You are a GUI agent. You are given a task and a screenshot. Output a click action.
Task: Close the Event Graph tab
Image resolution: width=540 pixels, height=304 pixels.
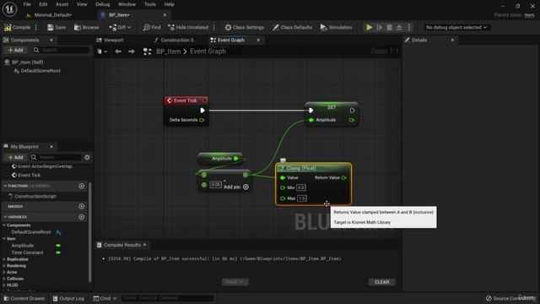[258, 40]
